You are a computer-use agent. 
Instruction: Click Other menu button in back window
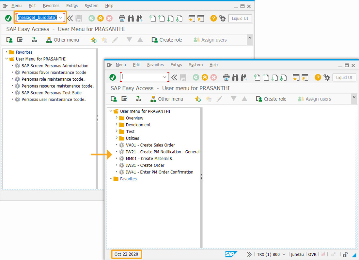63,40
